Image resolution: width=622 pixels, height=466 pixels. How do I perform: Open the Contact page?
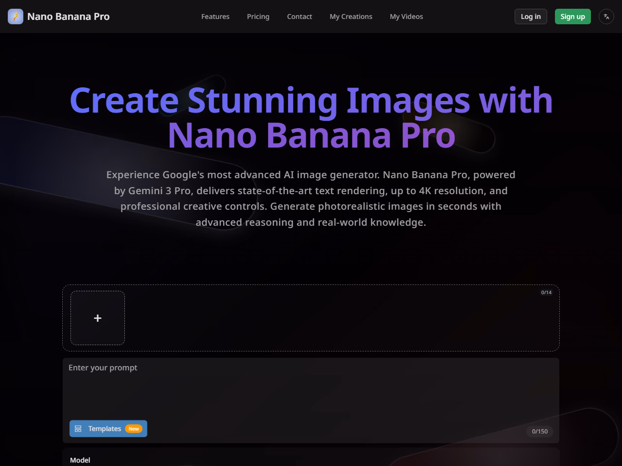pyautogui.click(x=299, y=17)
